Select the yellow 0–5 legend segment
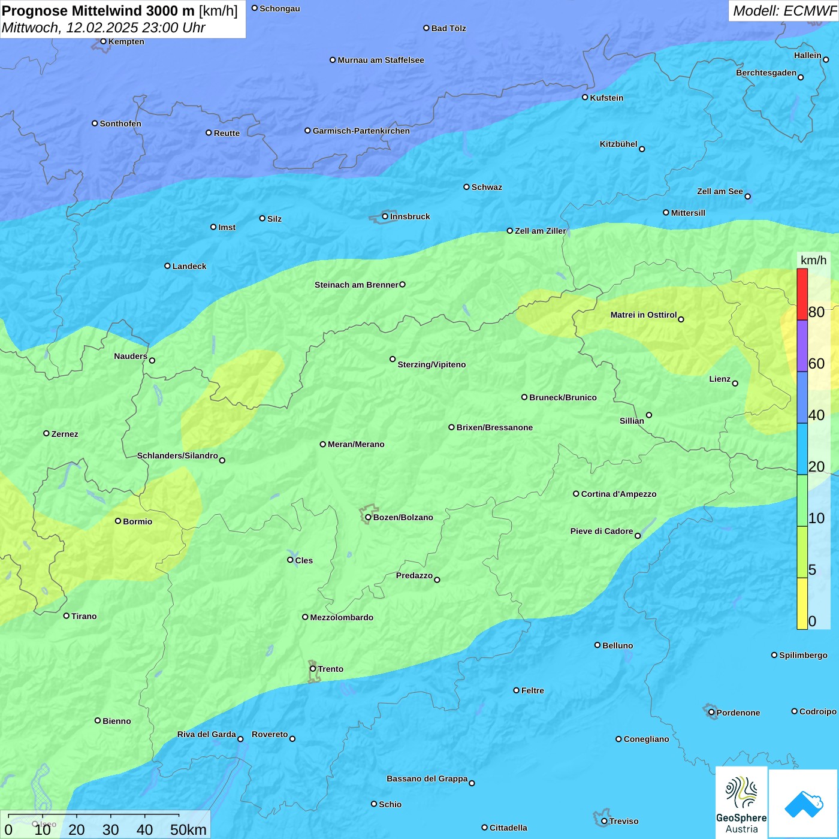Image resolution: width=839 pixels, height=839 pixels. tap(802, 604)
